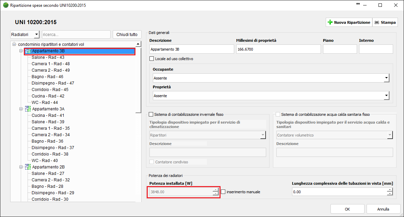Open the Proprietà dropdown

pos(386,96)
